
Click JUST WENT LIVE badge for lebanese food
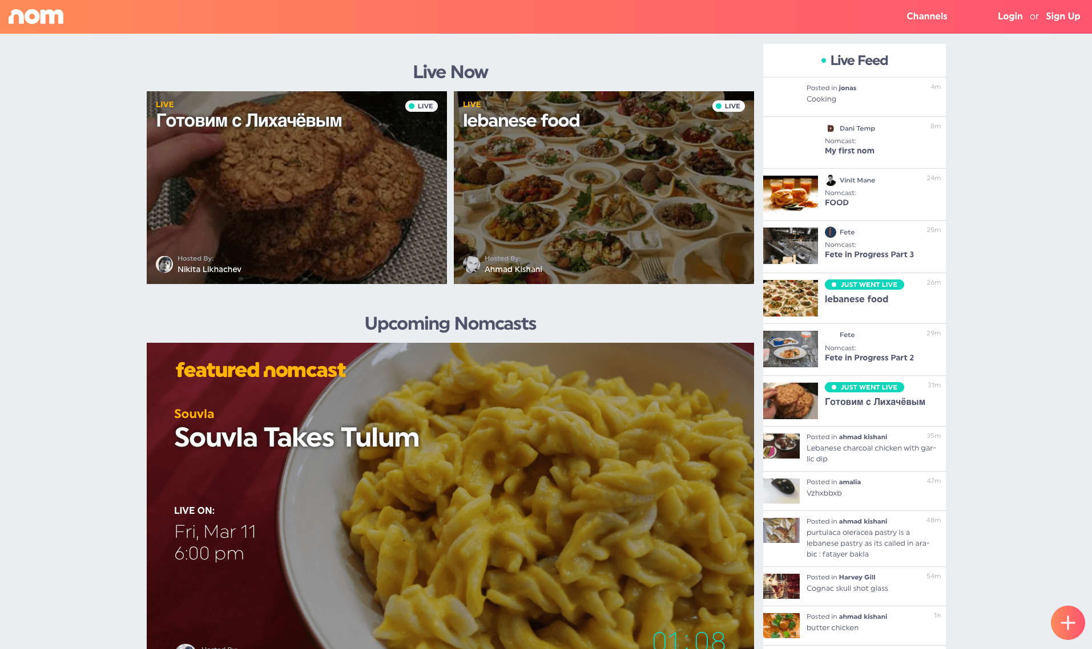[x=864, y=285]
